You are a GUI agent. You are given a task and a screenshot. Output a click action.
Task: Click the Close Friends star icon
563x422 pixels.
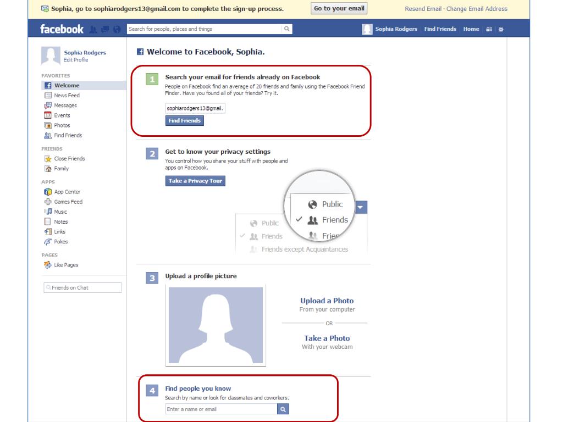click(x=48, y=159)
